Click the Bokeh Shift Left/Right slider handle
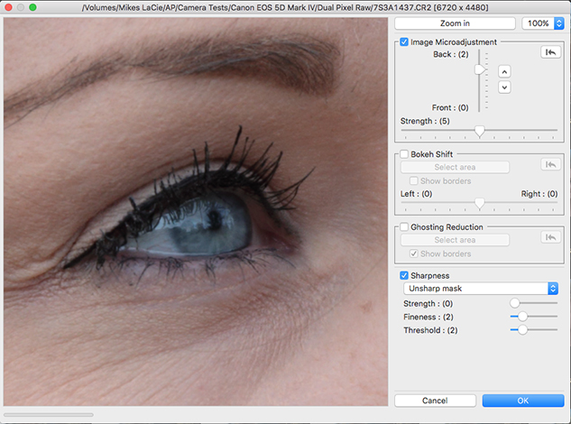Viewport: 571px width, 424px height. pos(480,204)
